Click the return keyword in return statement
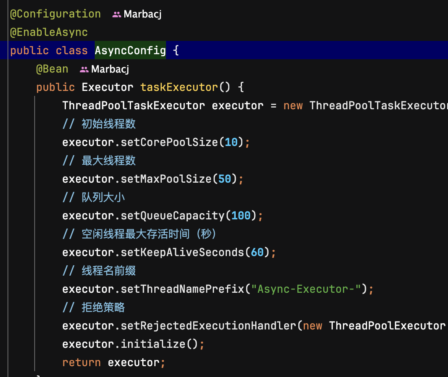 (x=82, y=363)
